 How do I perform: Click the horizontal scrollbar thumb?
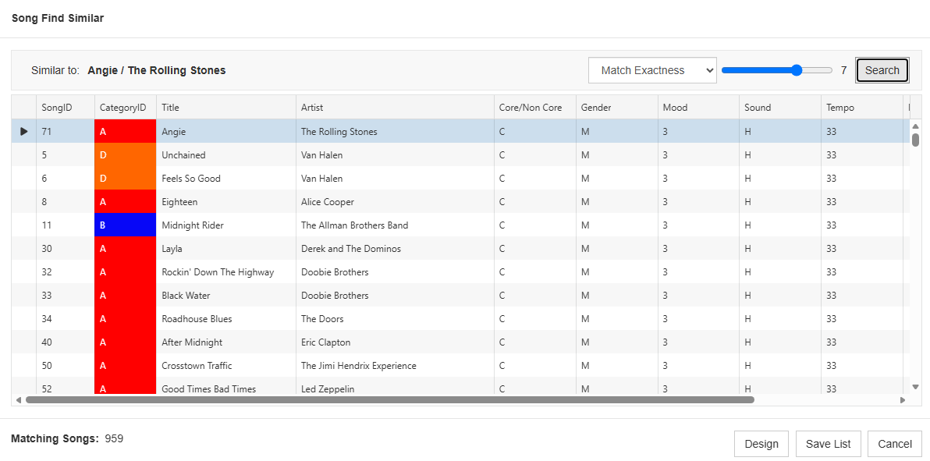coord(389,400)
